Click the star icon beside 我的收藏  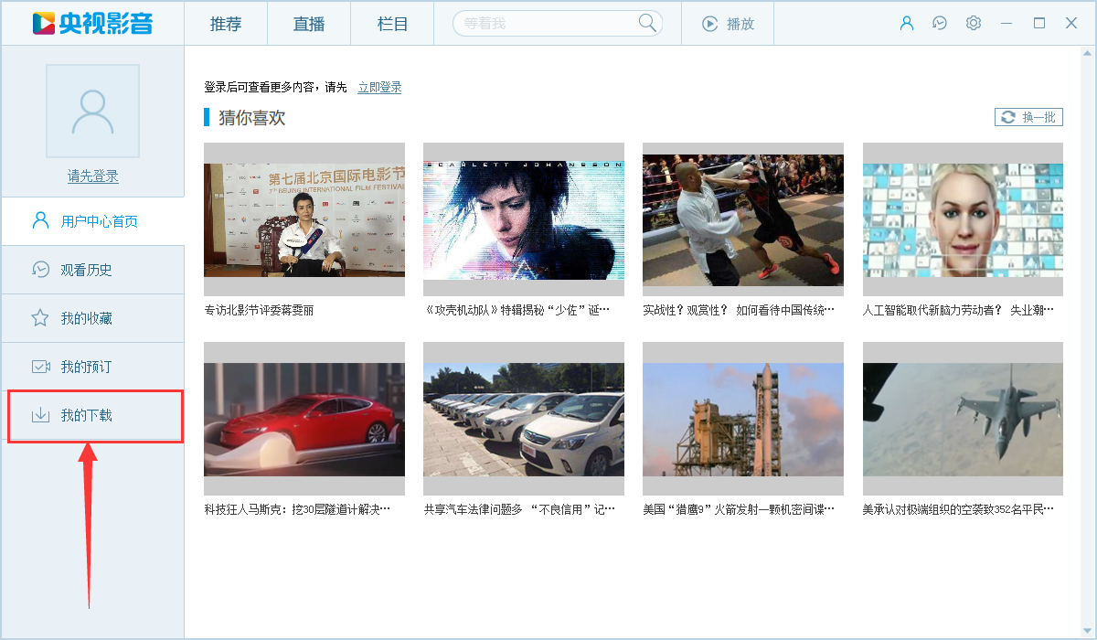click(x=40, y=317)
